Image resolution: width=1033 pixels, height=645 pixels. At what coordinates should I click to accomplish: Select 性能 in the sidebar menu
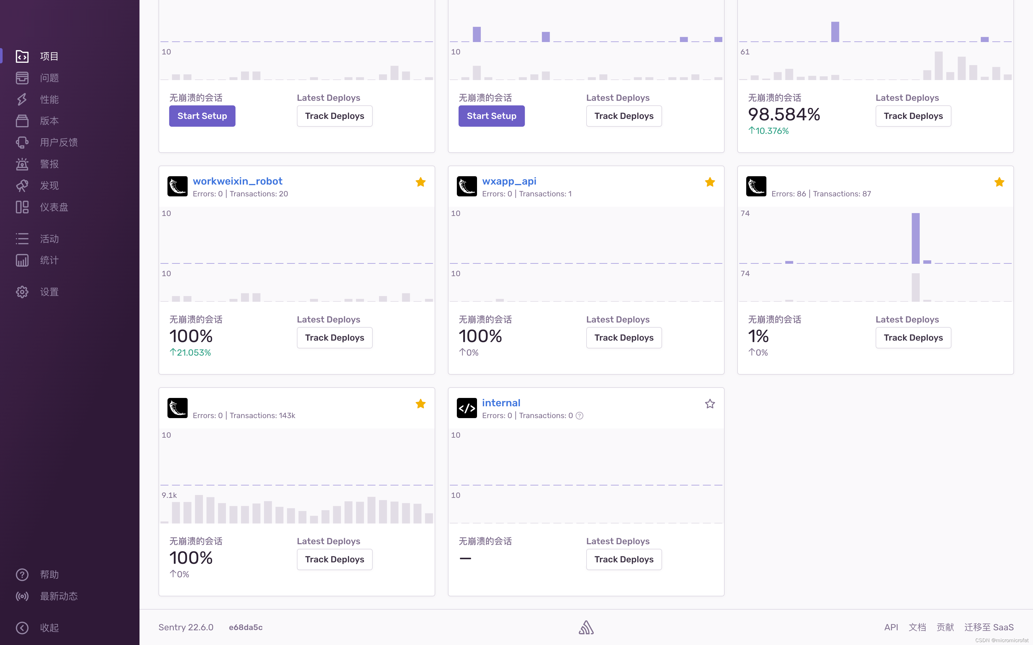50,99
